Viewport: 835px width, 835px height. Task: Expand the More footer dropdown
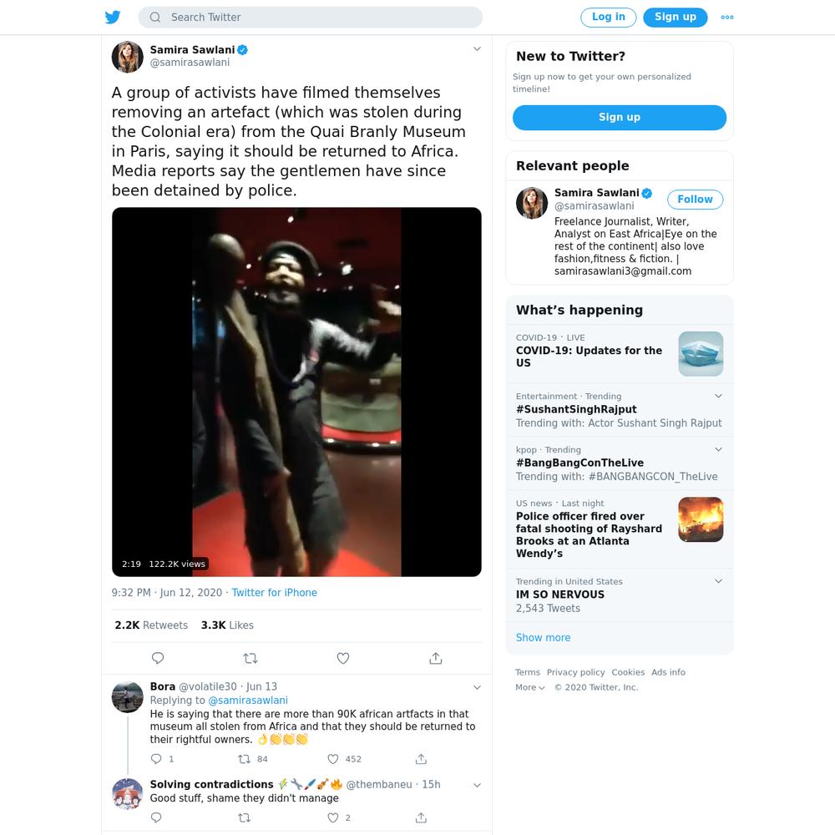(x=530, y=687)
